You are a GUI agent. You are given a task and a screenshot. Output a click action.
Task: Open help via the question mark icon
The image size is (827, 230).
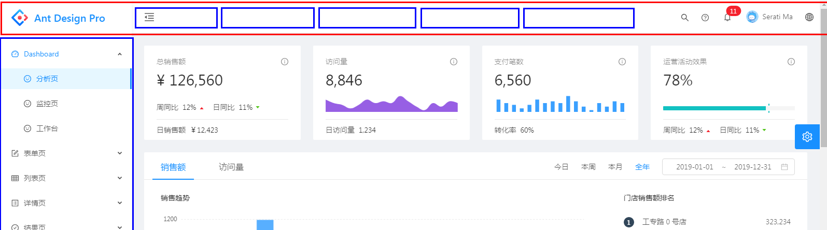705,17
